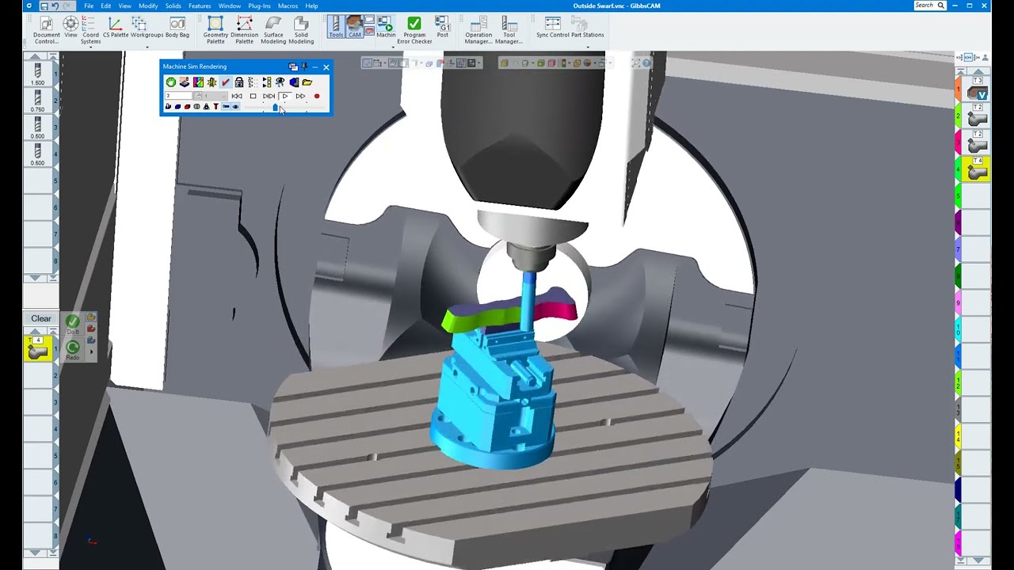Click the Save icon in the title bar

click(43, 6)
